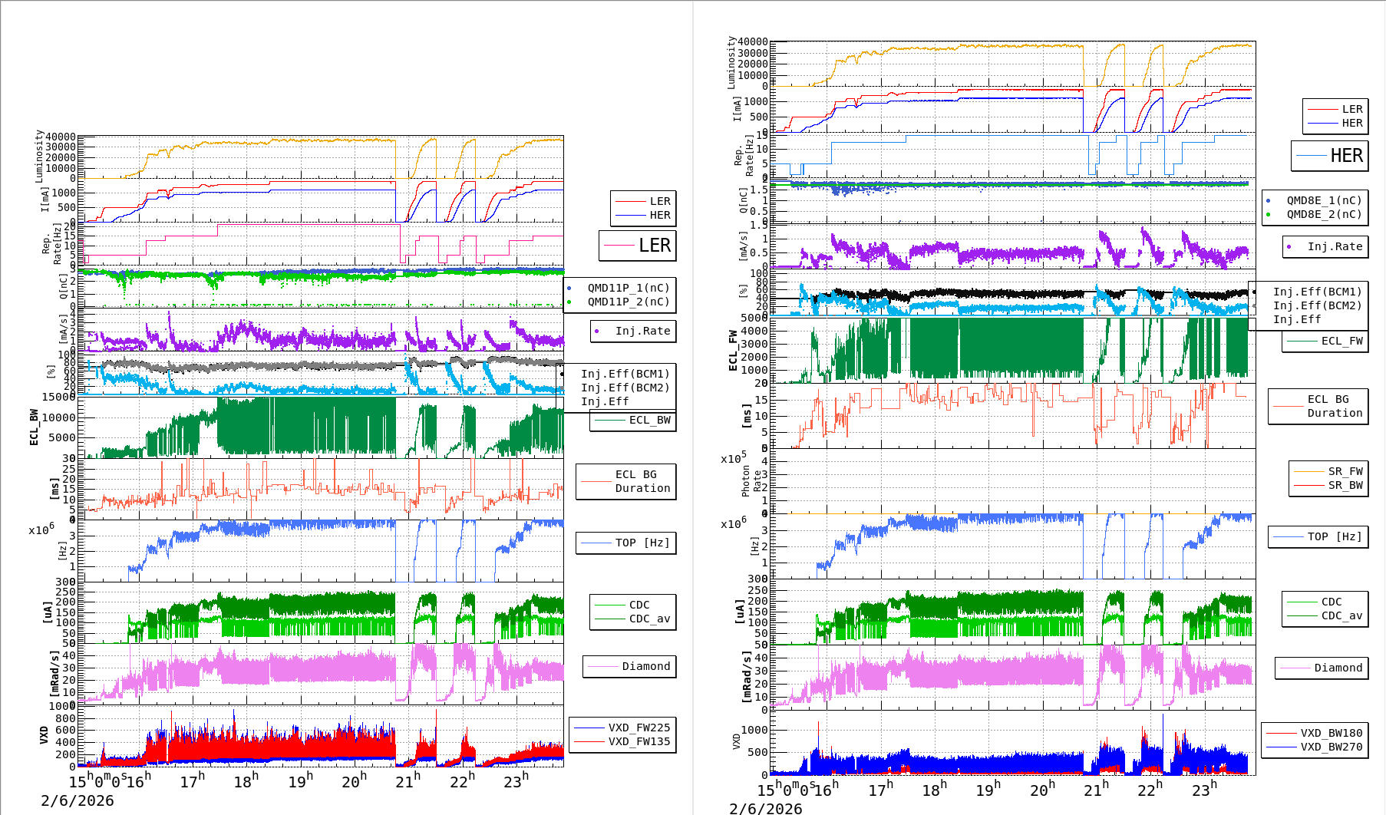
Task: Click the large HER legend box
Action: 1329,156
